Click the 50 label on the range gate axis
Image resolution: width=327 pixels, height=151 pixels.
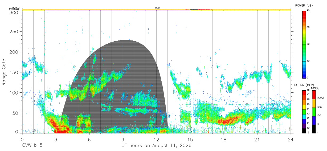(x=15, y=113)
